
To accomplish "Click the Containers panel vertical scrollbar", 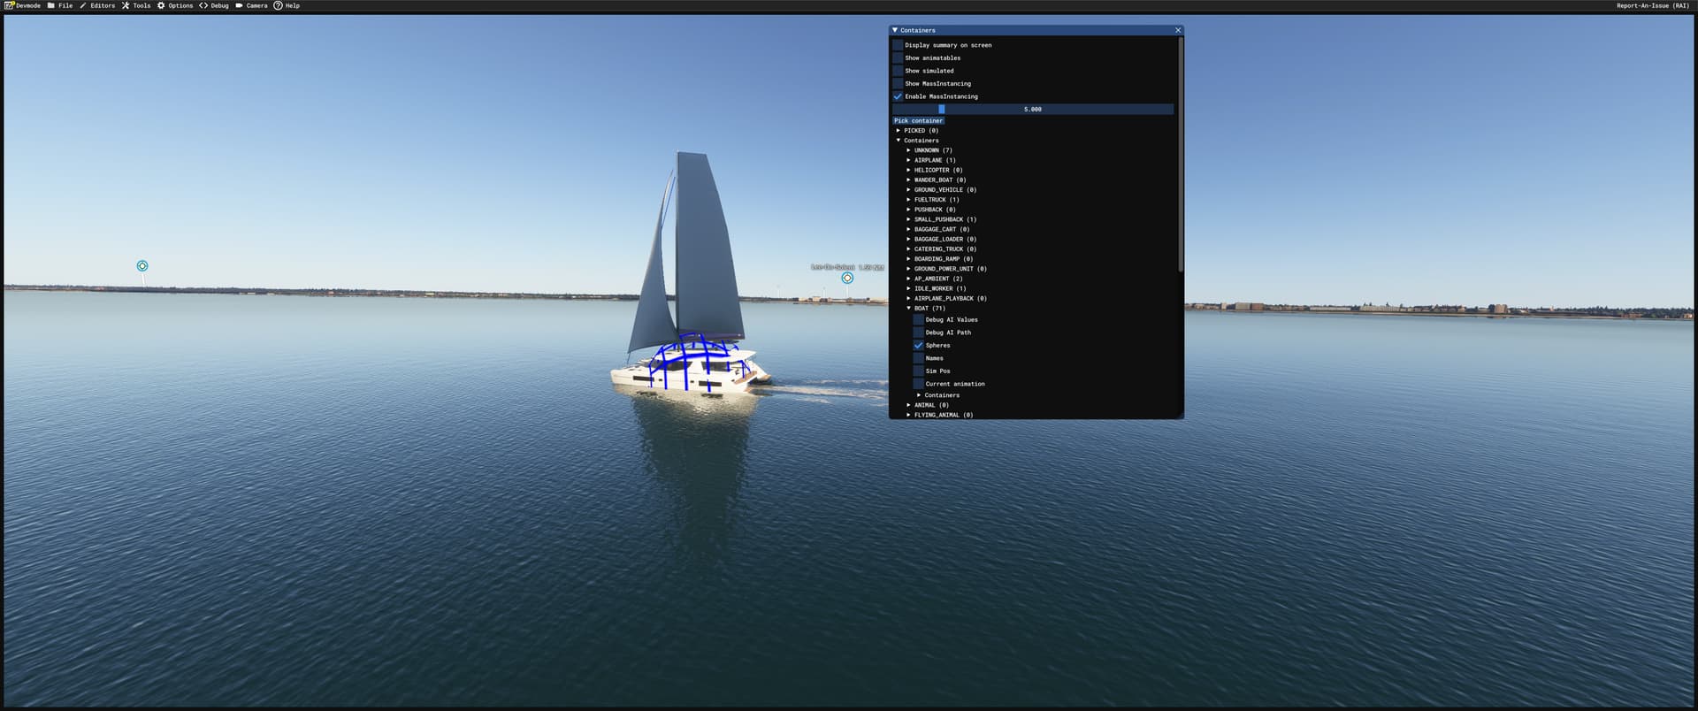I will tap(1180, 154).
